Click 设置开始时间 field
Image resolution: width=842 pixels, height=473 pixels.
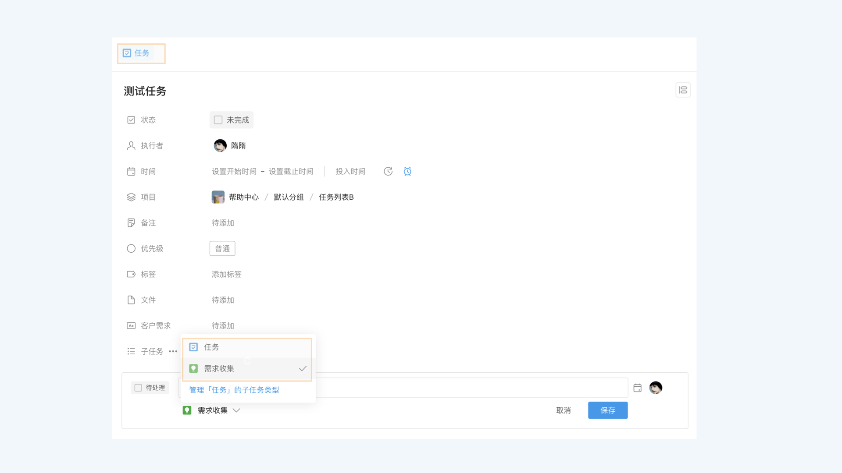point(234,171)
